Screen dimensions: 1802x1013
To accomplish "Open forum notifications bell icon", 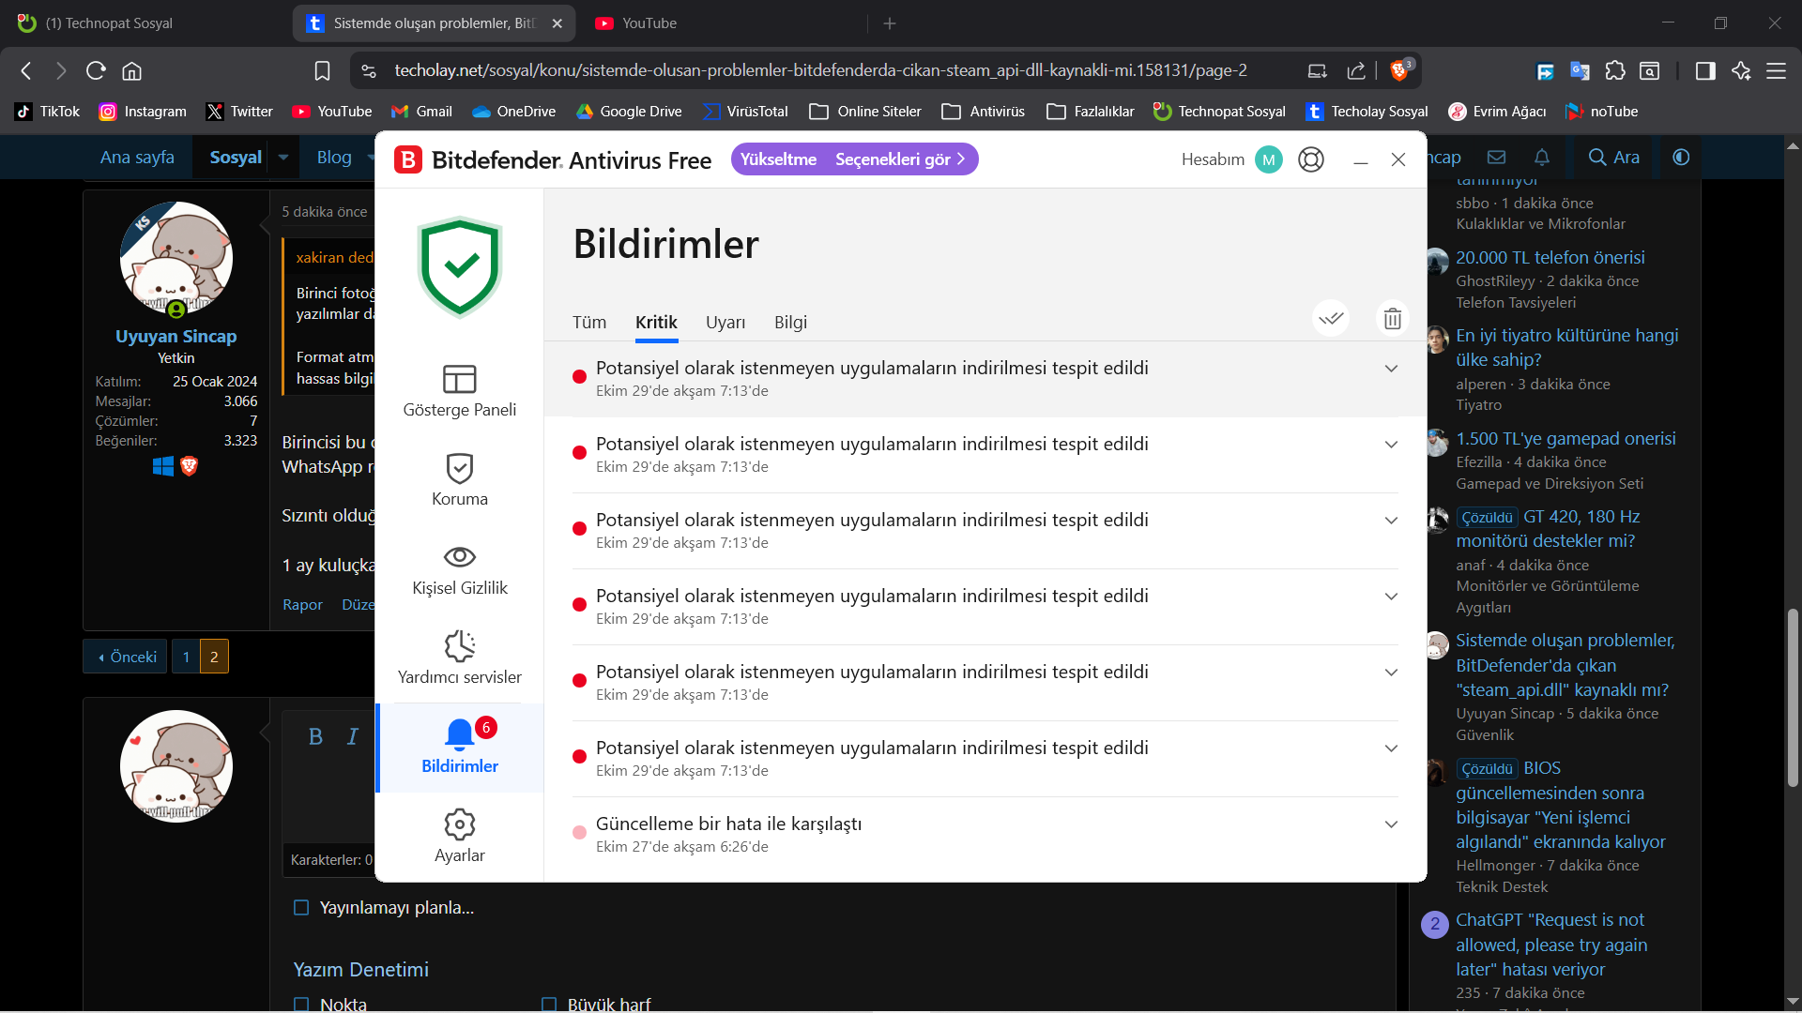I will (x=1542, y=157).
